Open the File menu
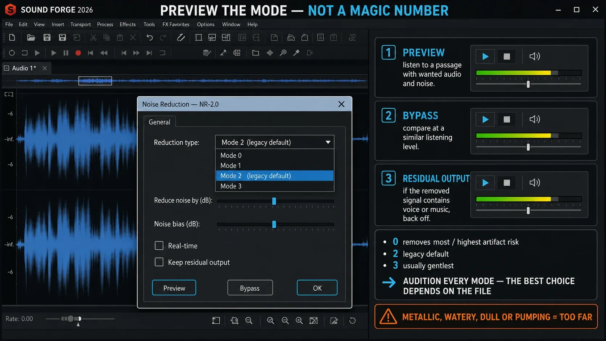The width and height of the screenshot is (606, 341). pos(9,24)
